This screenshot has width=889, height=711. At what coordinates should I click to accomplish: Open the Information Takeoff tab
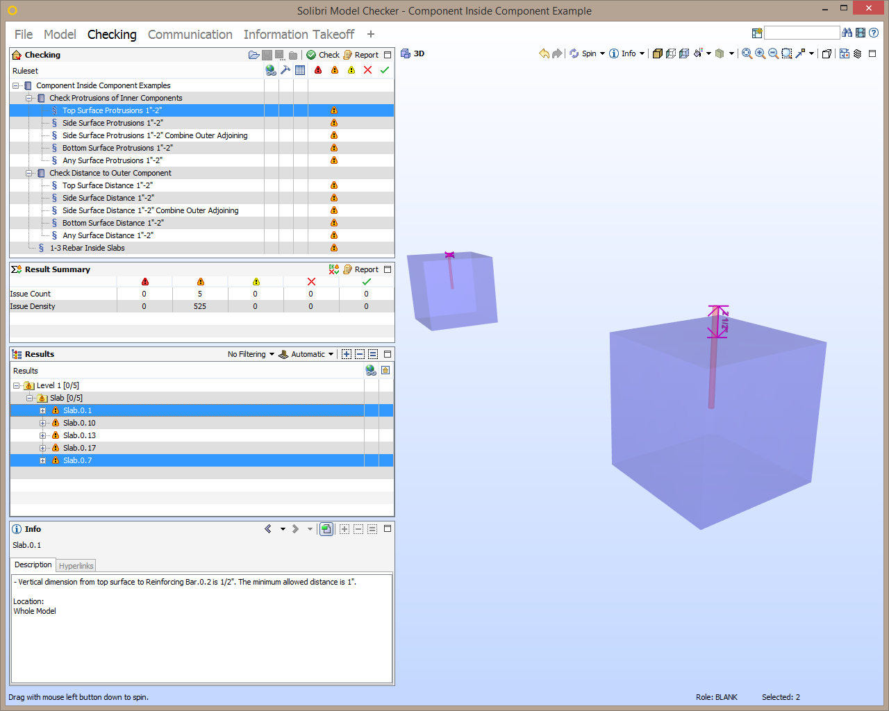299,35
